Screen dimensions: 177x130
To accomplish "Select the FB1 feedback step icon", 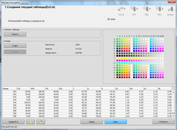I will pyautogui.click(x=134, y=9).
